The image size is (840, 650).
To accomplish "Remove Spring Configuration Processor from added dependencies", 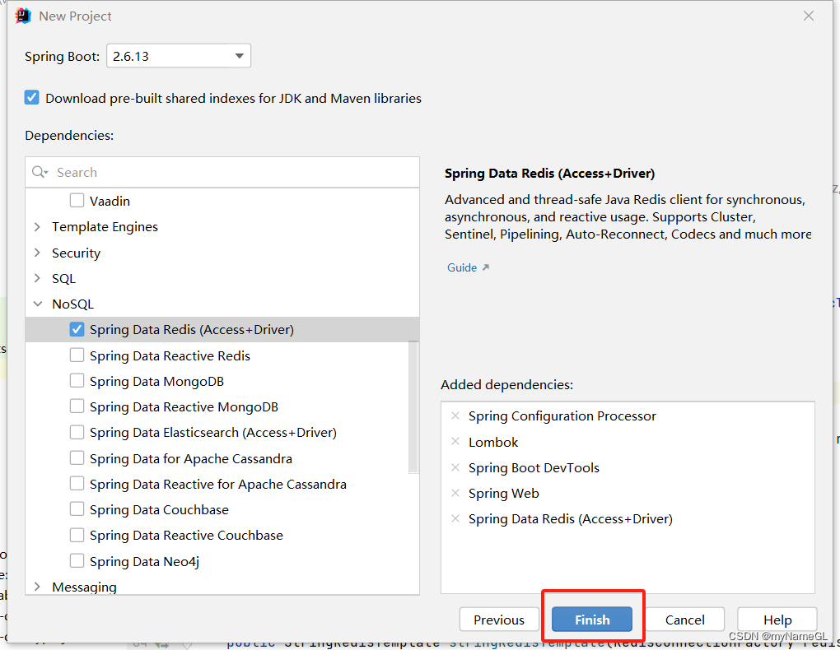I will 455,416.
